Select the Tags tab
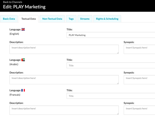This screenshot has height=116, width=155. point(71,19)
